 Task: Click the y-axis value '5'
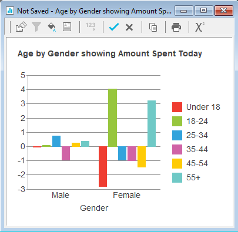pyautogui.click(x=23, y=75)
